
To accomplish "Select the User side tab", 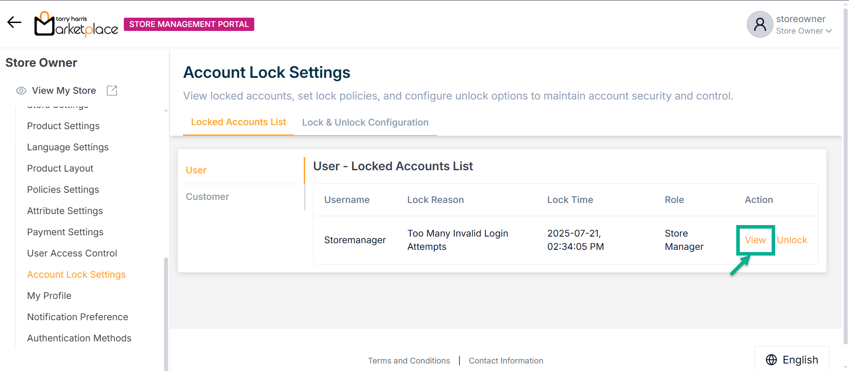I will (x=196, y=170).
